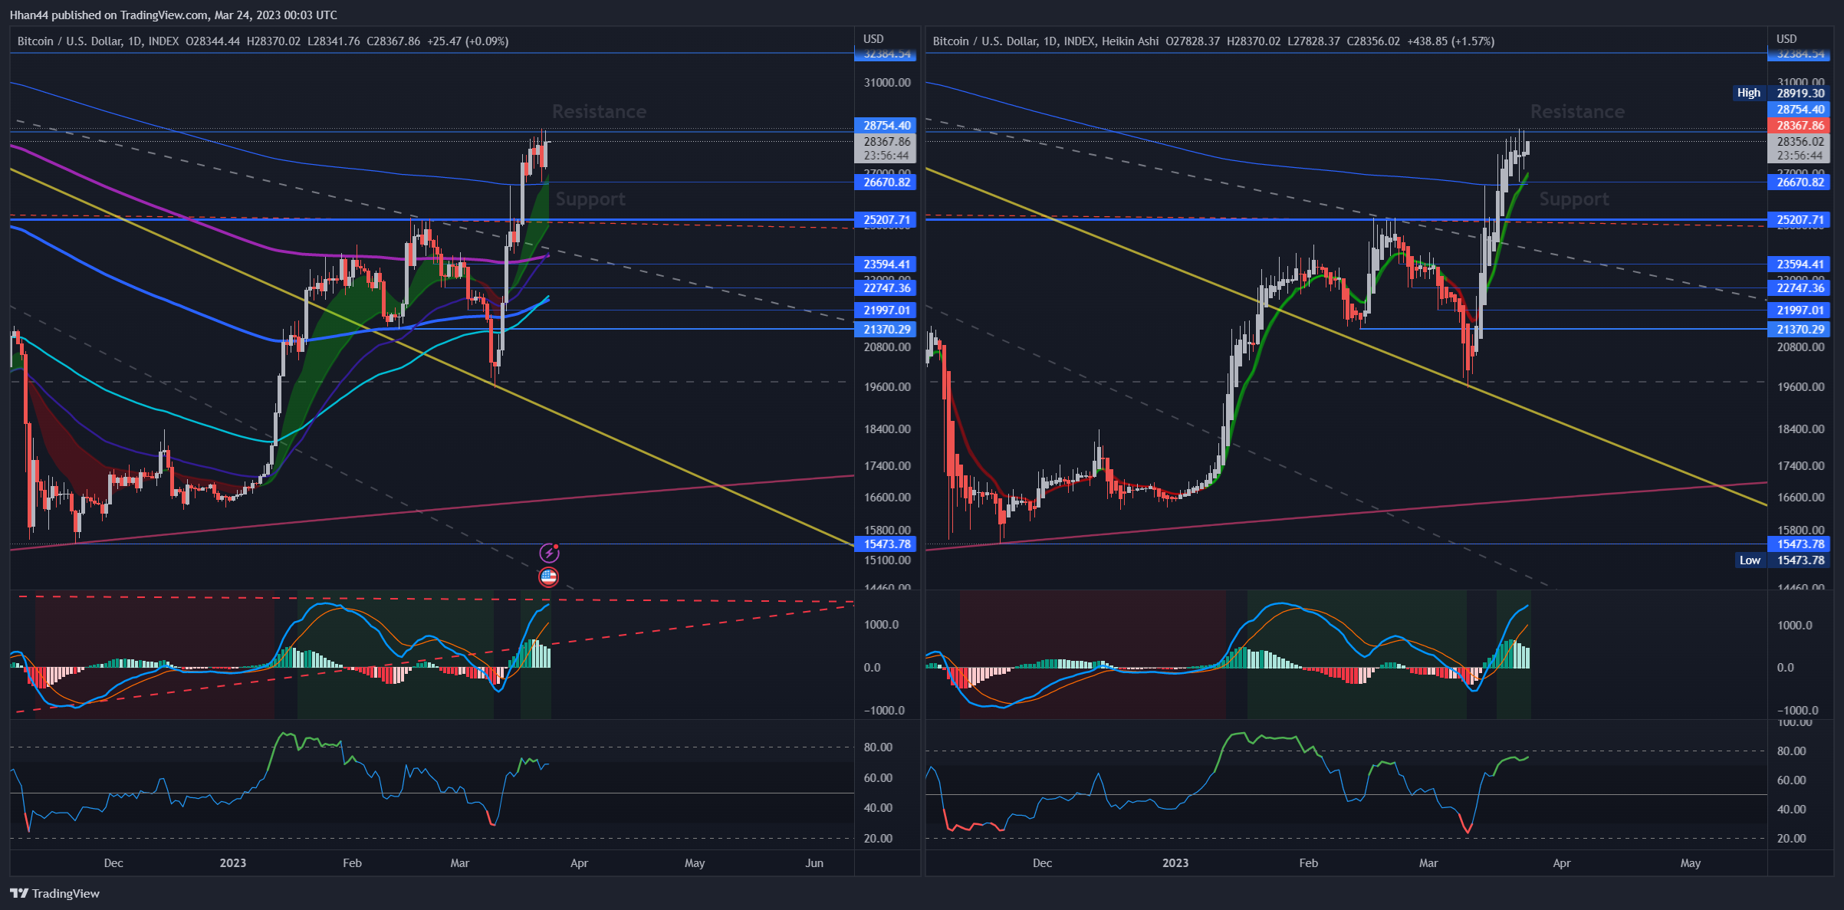1844x910 pixels.
Task: Click 25207.71 level label on right chart
Action: pyautogui.click(x=1800, y=220)
